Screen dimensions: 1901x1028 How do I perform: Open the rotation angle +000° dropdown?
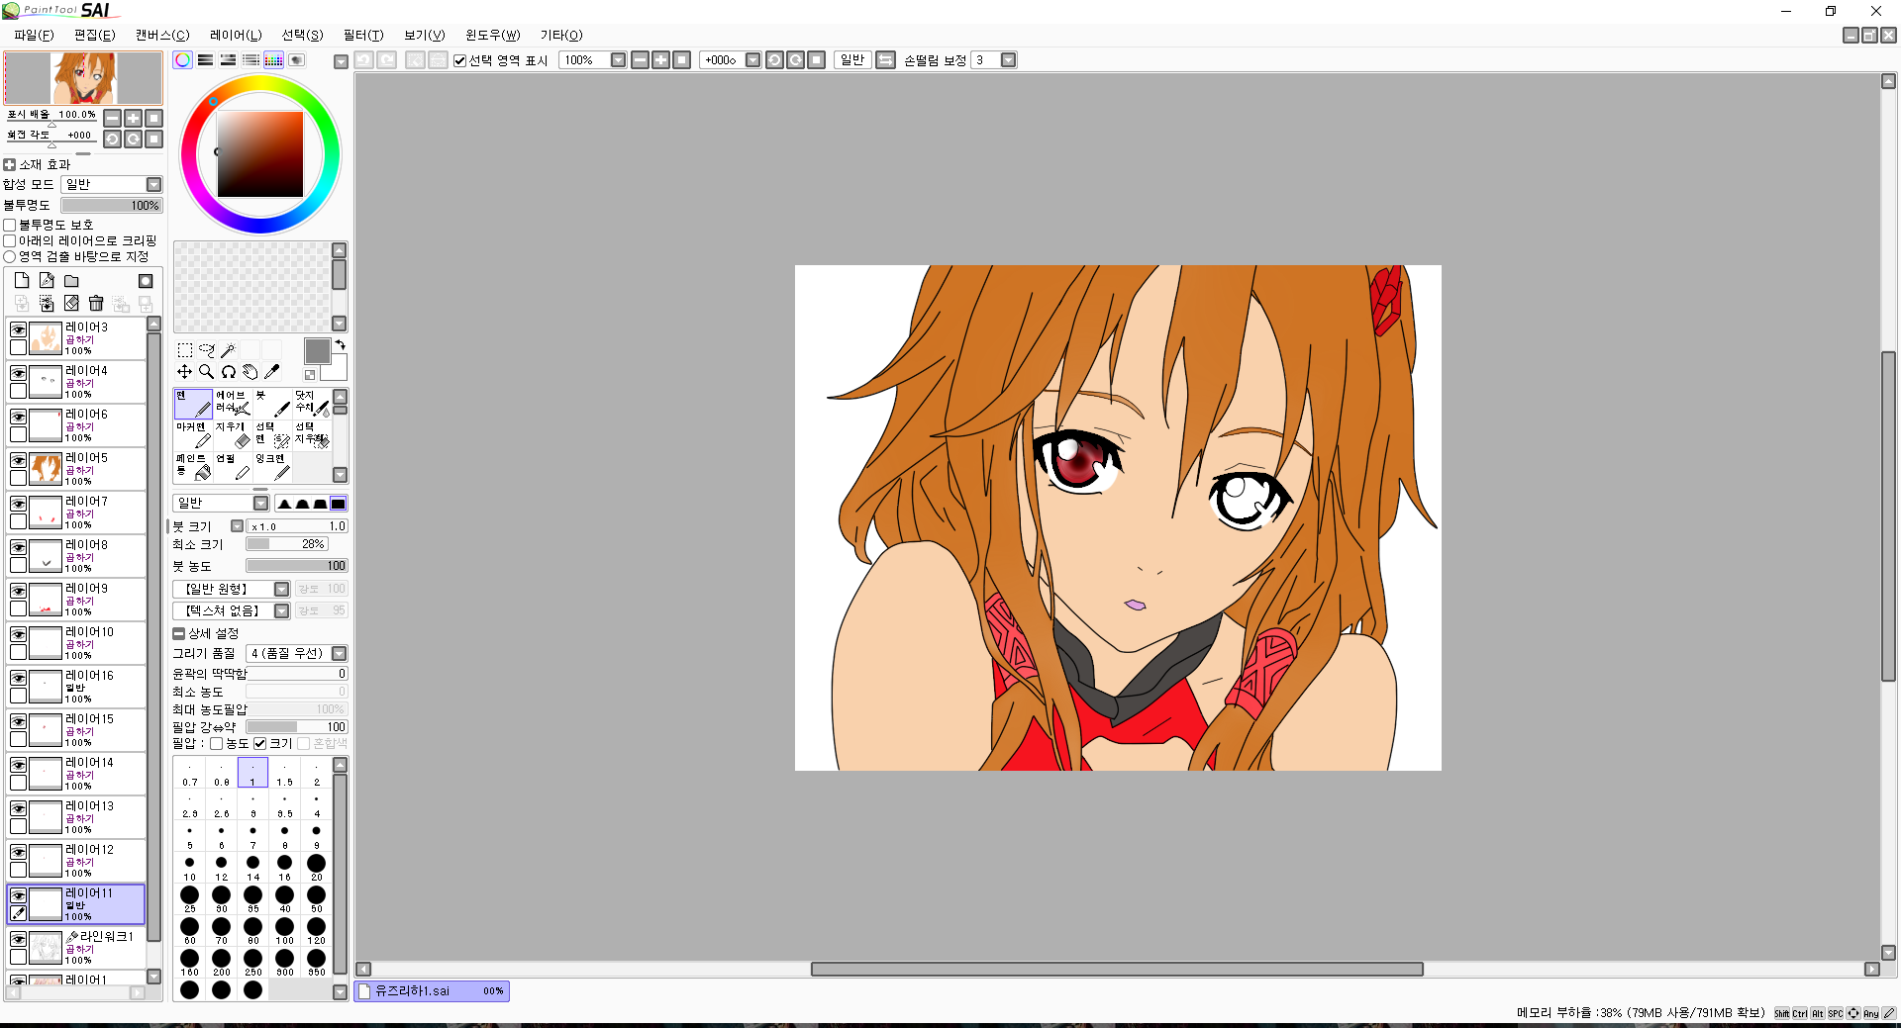[753, 60]
